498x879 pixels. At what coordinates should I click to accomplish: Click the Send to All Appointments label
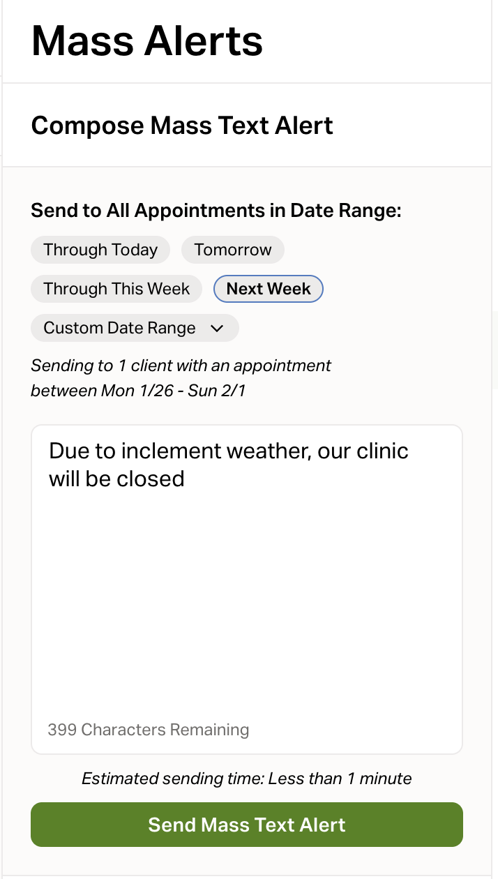[x=216, y=210]
